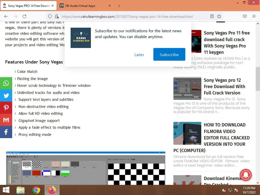
Task: Close the VB-Audio Virtual Apps tab
Action: tap(110, 6)
